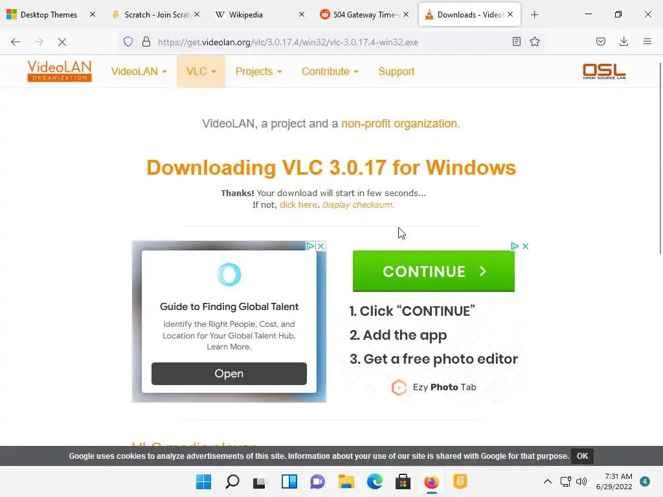Close the Wikipedia tab

point(302,15)
